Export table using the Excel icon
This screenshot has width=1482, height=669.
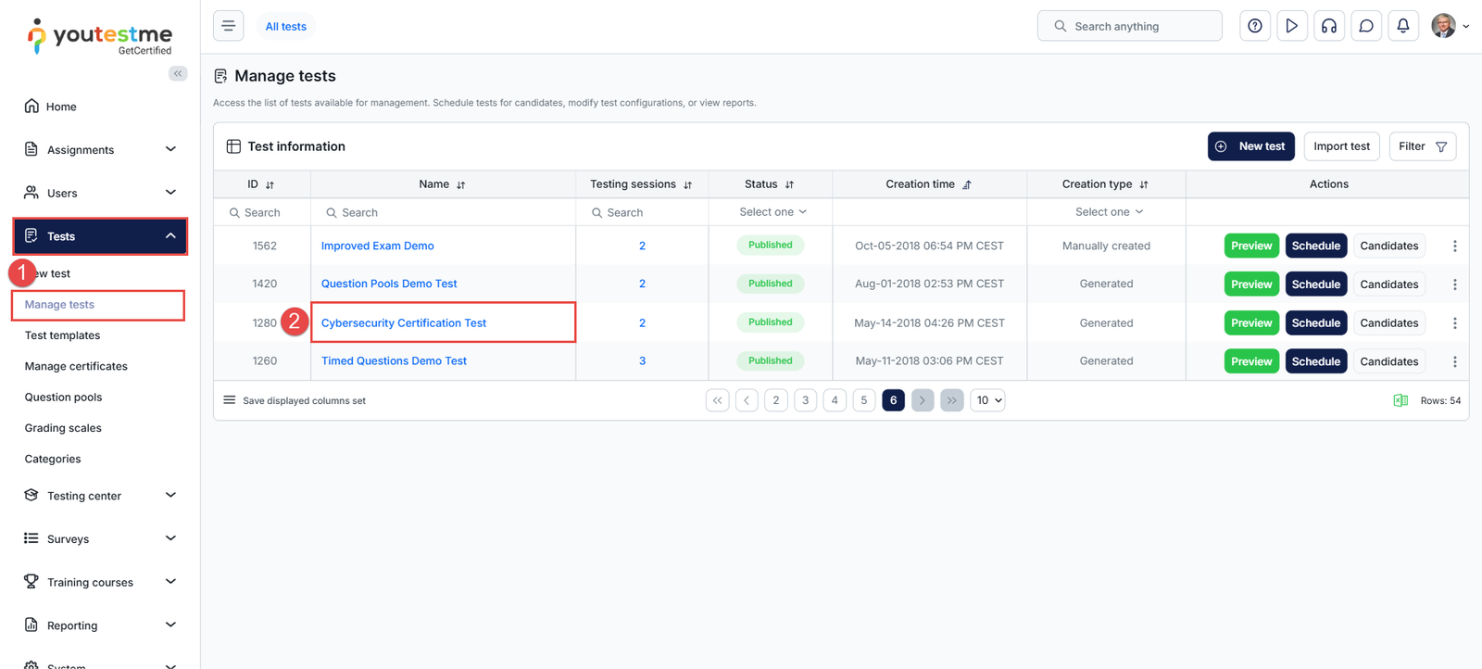[x=1400, y=400]
